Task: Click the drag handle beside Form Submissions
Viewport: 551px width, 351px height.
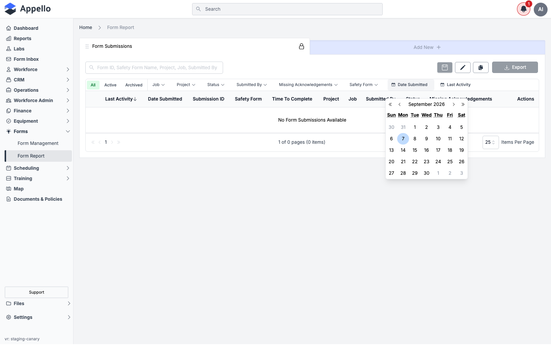Action: (87, 46)
